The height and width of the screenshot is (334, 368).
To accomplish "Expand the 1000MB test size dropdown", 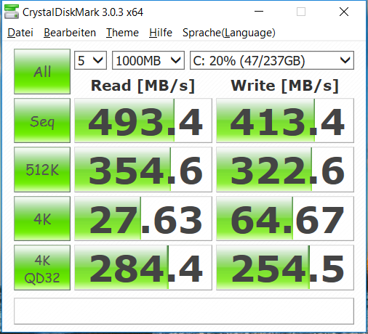I will (x=148, y=60).
